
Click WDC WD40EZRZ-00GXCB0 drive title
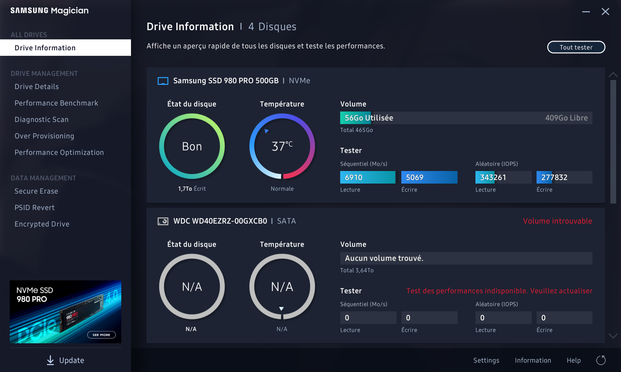pos(220,221)
